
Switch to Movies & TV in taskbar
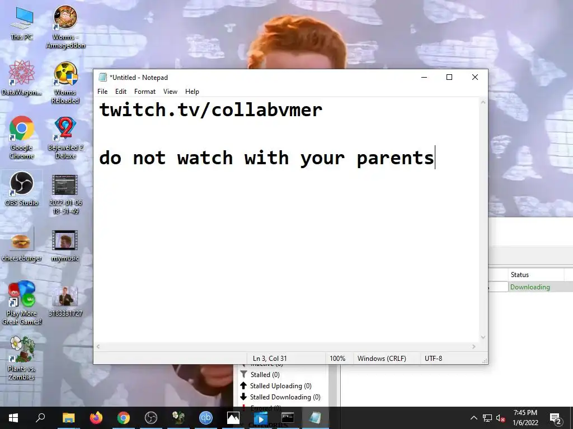pos(261,418)
